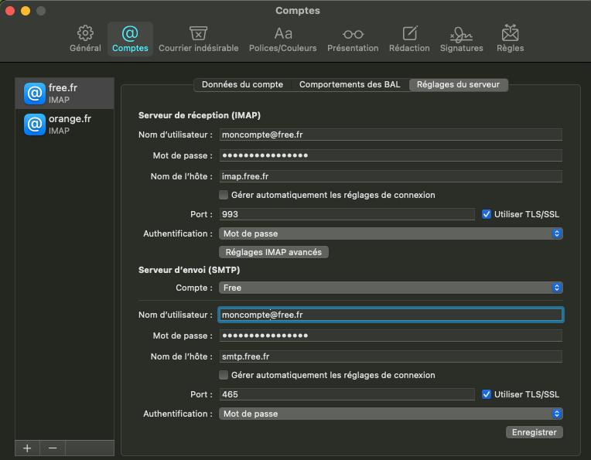Open the Signatures preferences pane
This screenshot has height=460, width=591.
point(461,39)
